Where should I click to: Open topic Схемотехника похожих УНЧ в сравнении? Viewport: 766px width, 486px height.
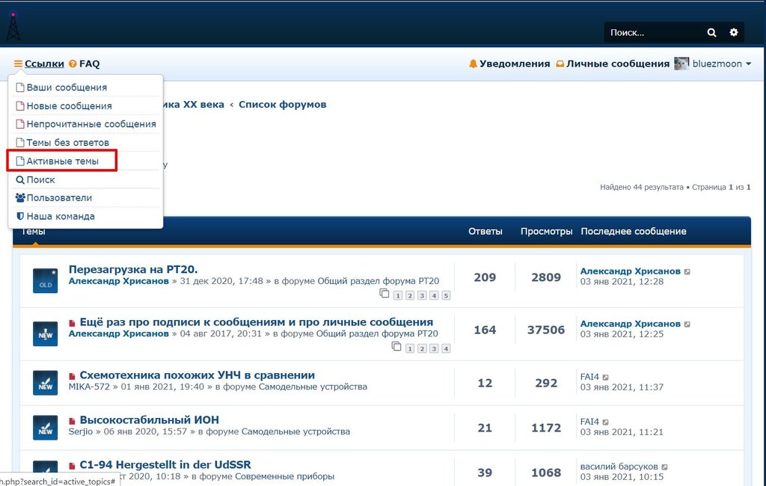(197, 375)
